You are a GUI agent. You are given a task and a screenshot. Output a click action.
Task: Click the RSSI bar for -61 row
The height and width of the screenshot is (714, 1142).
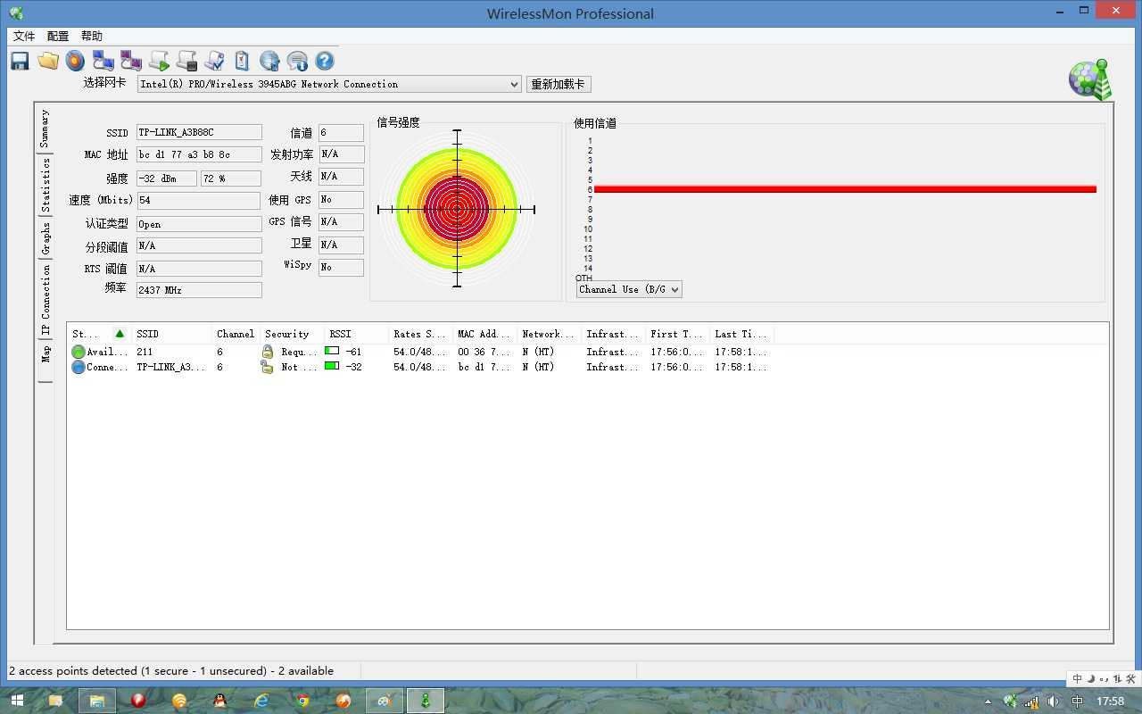coord(332,352)
